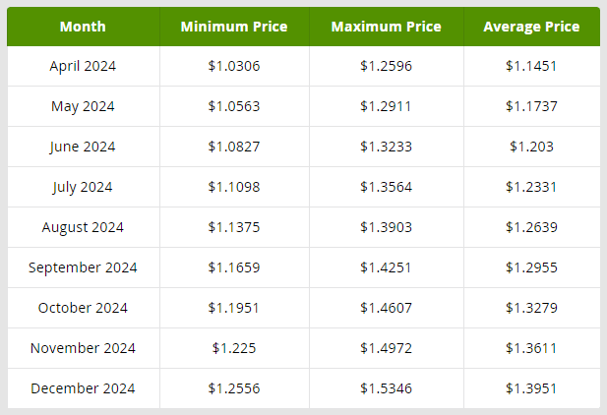Click minimum price value $1.0306
Screen dimensions: 607x415
coord(234,66)
